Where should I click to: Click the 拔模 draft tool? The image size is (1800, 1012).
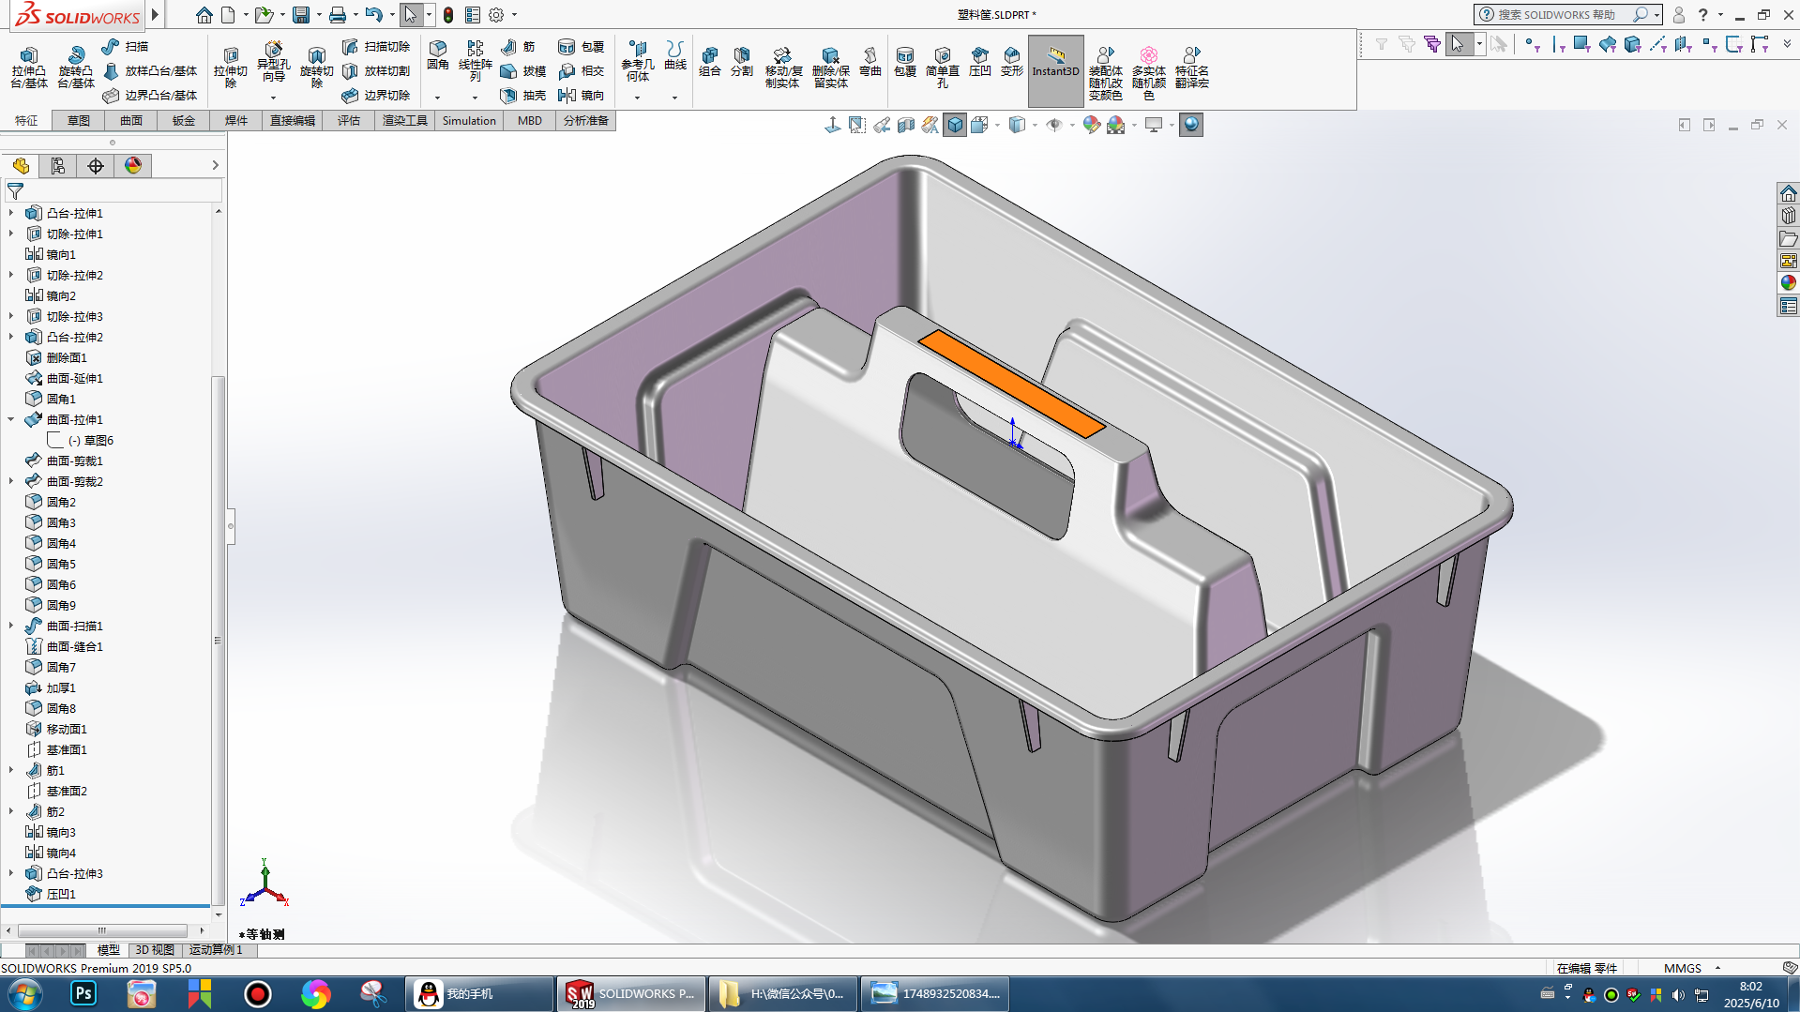click(x=523, y=71)
